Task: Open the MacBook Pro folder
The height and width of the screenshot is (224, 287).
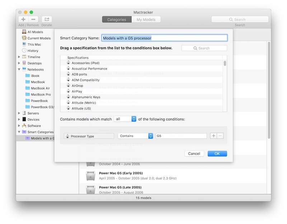Action: pos(28,95)
